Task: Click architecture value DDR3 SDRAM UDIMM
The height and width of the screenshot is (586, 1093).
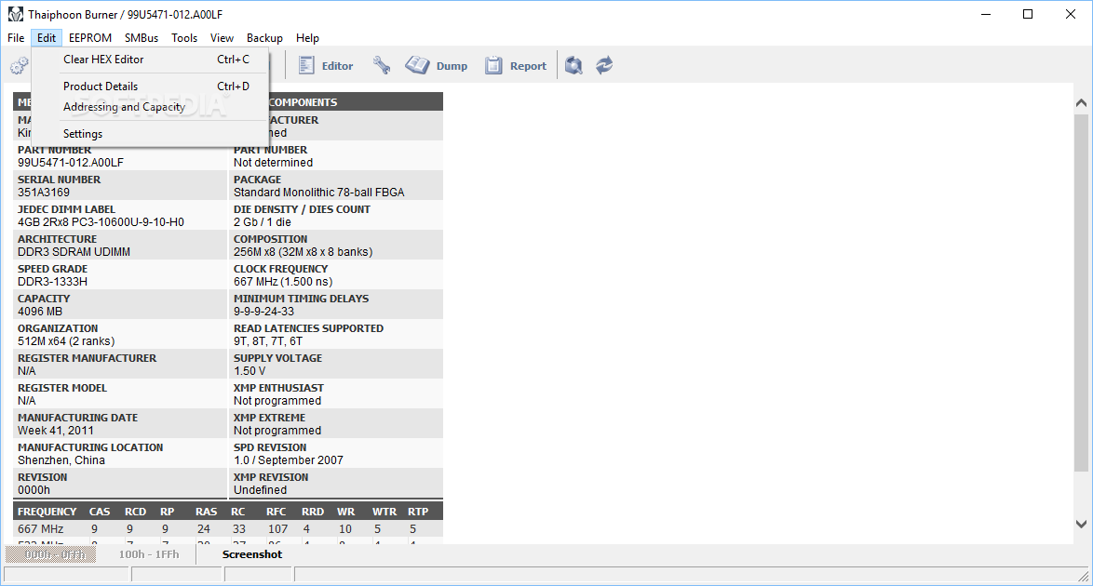Action: 74,252
